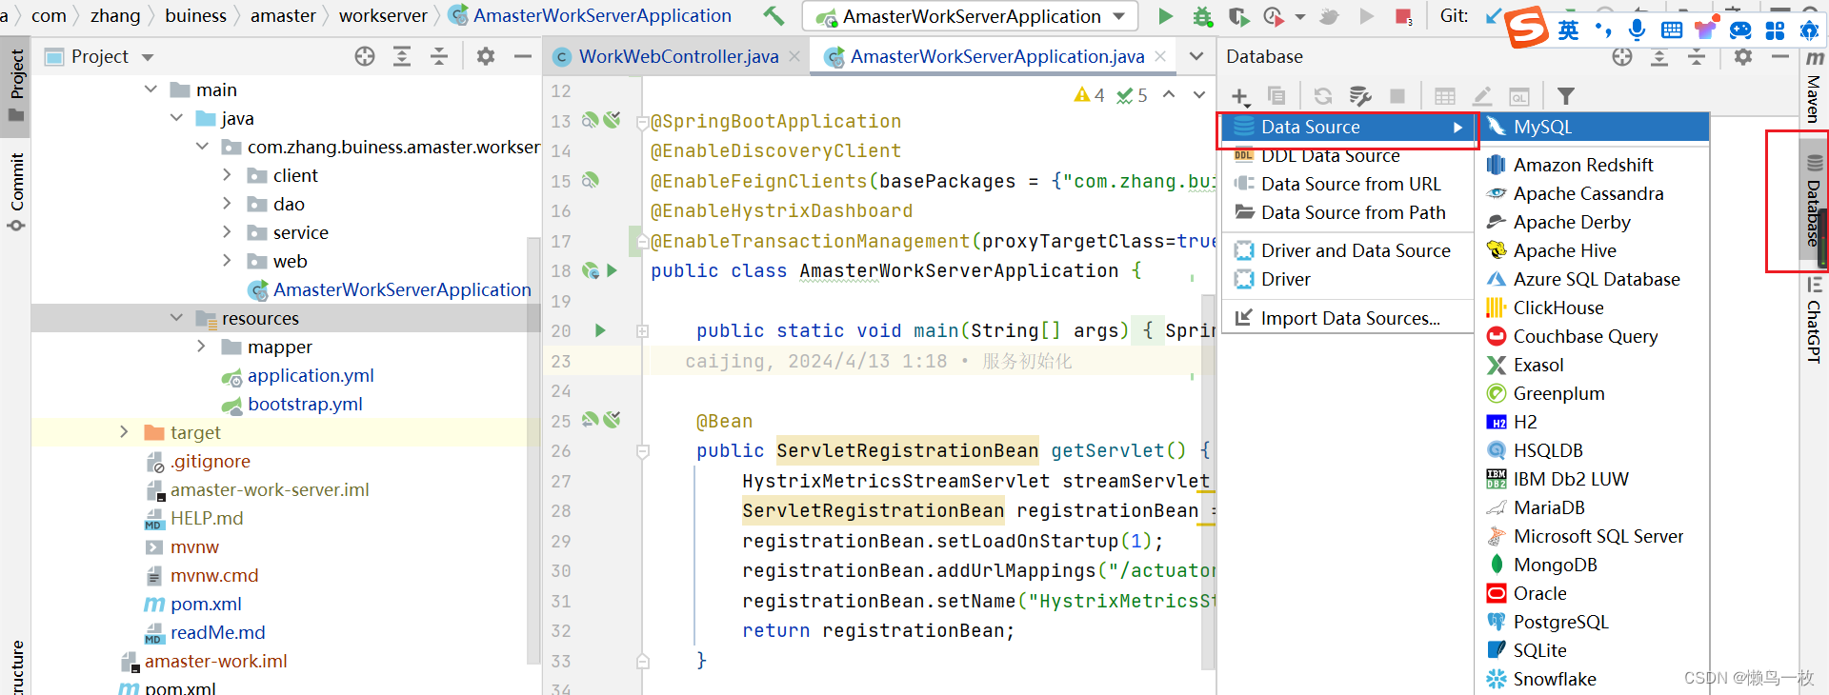Collapse all in Project panel toolbar
This screenshot has width=1829, height=695.
[439, 57]
